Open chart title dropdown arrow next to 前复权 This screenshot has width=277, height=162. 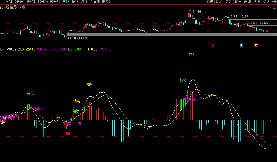[x=24, y=7]
